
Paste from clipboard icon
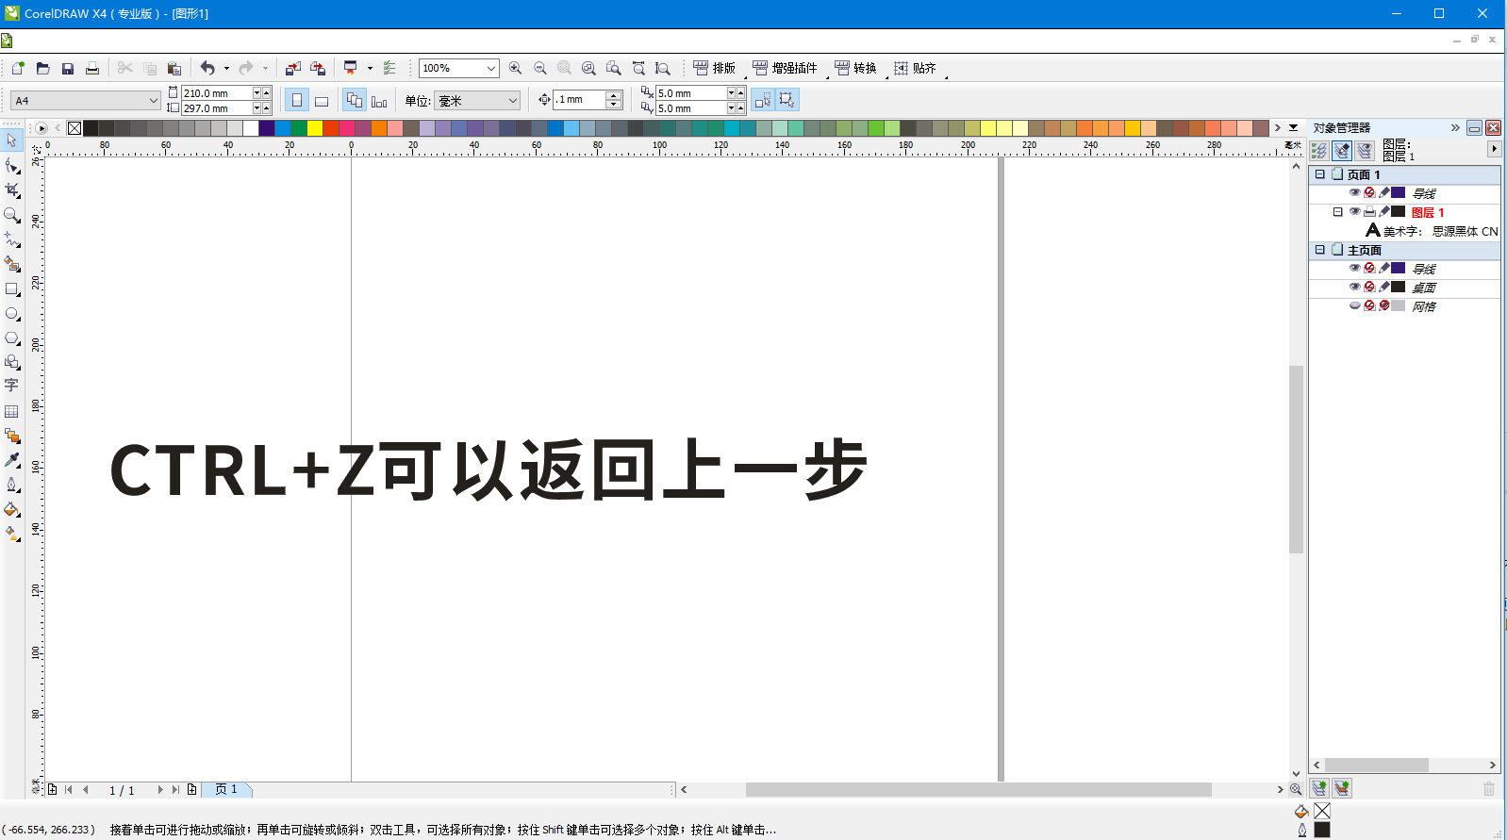point(174,68)
